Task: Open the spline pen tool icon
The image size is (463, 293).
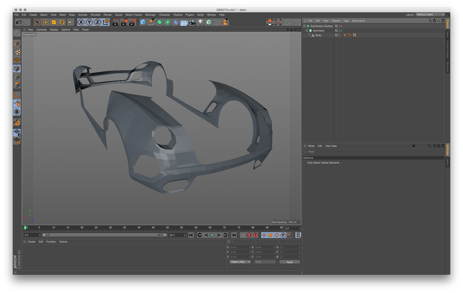Action: point(151,22)
